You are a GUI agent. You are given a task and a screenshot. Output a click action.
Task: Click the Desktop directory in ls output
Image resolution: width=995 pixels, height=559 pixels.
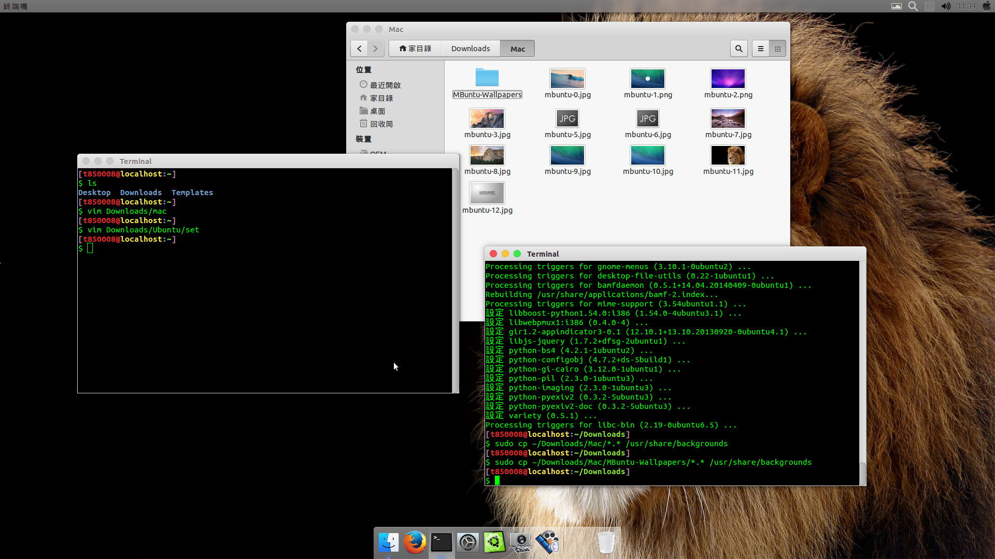(94, 193)
